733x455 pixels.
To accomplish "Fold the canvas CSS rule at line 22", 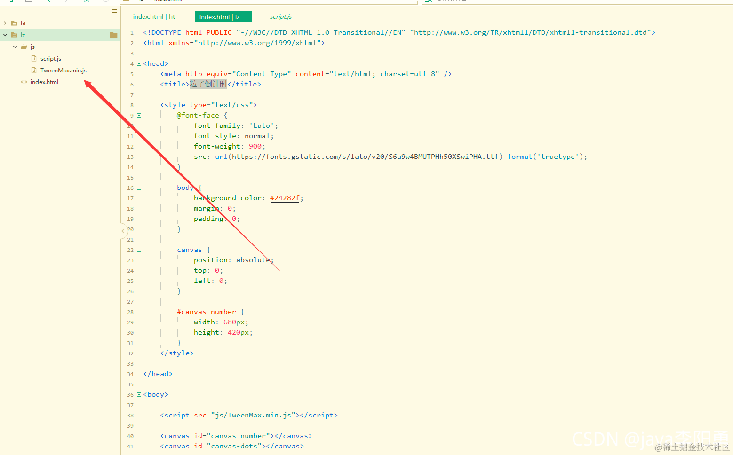I will pos(139,250).
